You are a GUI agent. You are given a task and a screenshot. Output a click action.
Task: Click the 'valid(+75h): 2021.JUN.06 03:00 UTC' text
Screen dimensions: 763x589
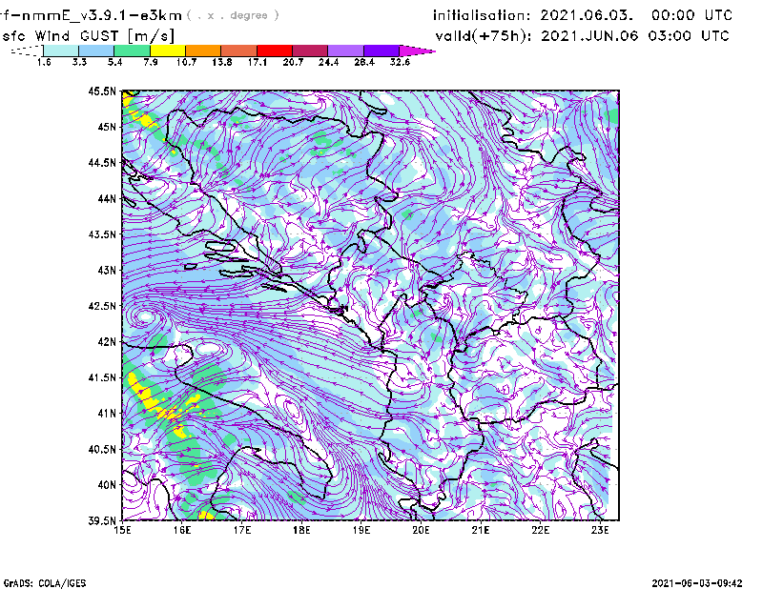(x=582, y=36)
